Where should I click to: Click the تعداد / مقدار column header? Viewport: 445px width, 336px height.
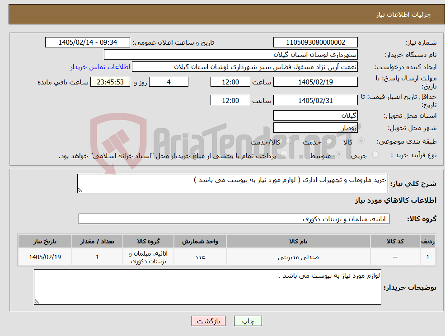click(97, 242)
